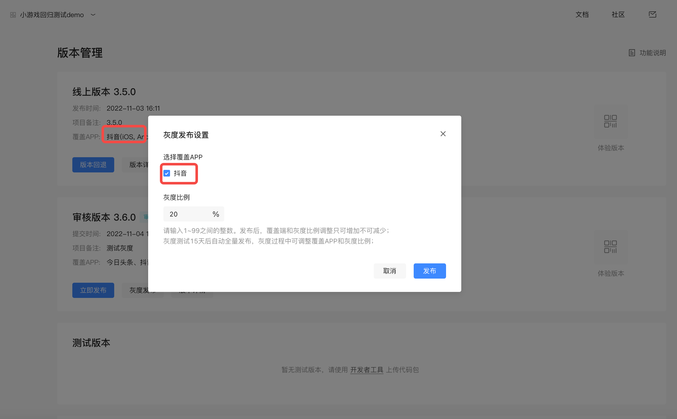Show QR code for 审核版本 体验版本
Screen dimensions: 677x419
610,247
